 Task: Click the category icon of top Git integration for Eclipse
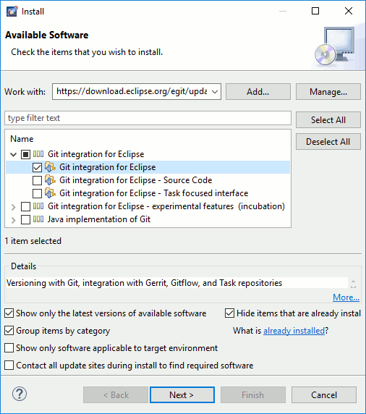click(x=38, y=154)
